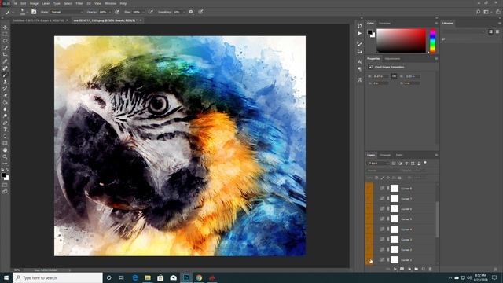Open the layer filter Kind dropdown
The width and height of the screenshot is (503, 283).
click(378, 164)
